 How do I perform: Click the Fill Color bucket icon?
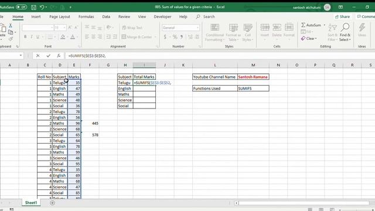coord(63,36)
